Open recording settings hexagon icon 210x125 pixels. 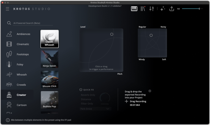pyautogui.click(x=150, y=91)
